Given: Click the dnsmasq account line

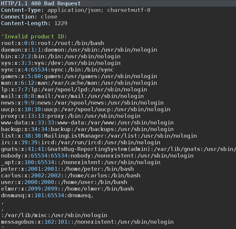Looking at the screenshot, I should 47,196.
